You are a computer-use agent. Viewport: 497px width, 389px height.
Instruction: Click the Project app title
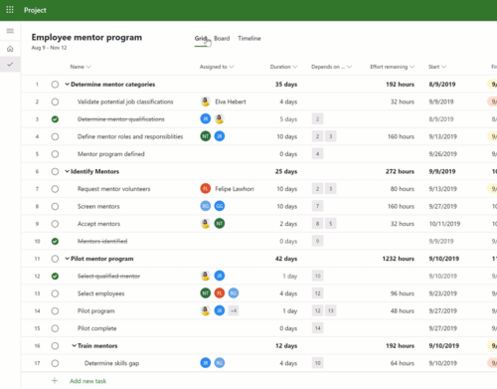click(x=35, y=10)
